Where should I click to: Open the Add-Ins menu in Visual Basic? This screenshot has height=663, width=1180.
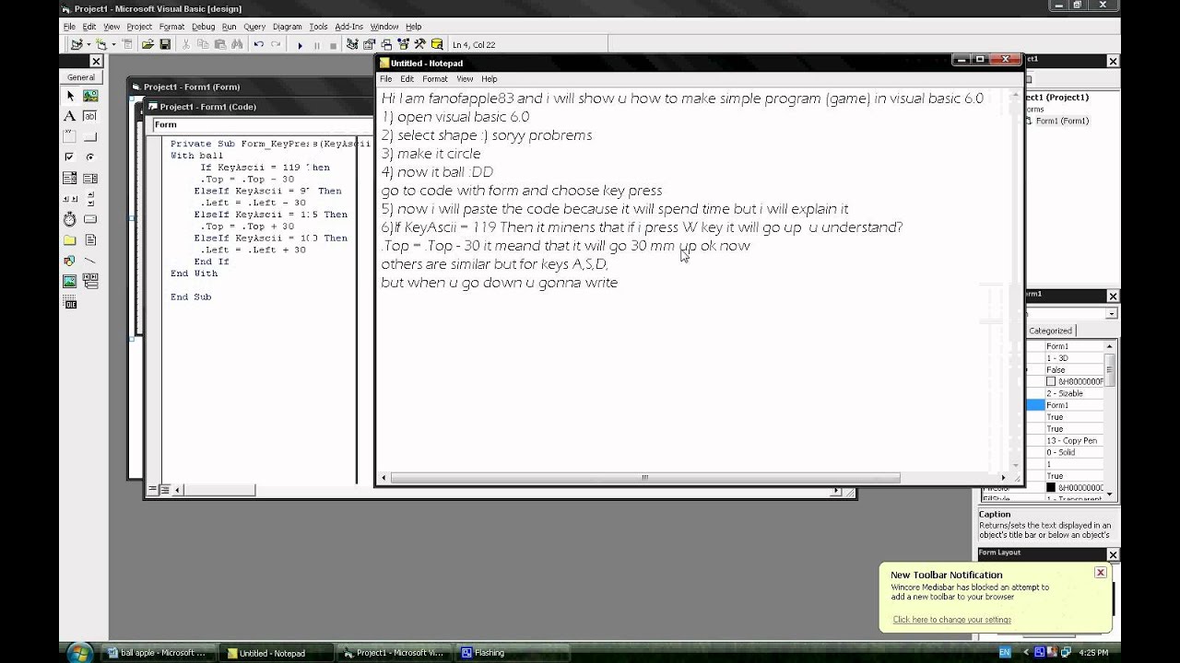click(x=348, y=27)
